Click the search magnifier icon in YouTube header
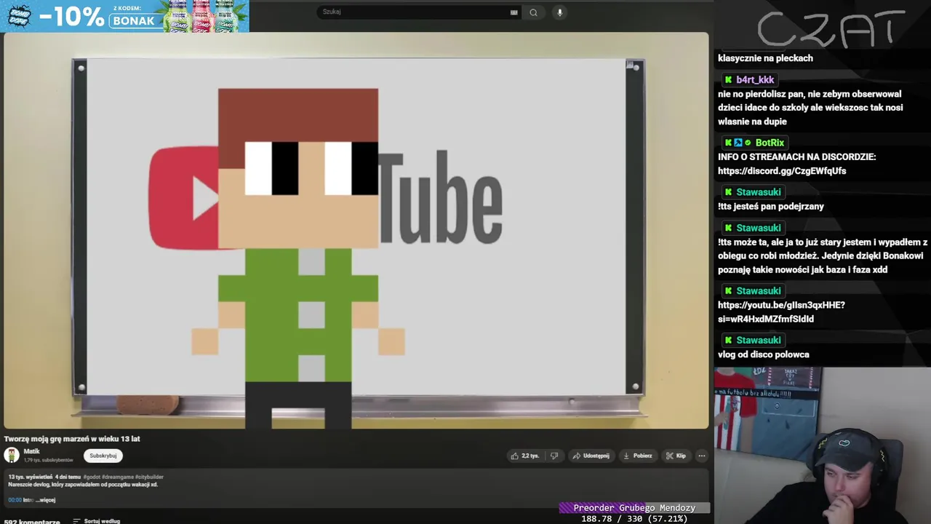Screen dimensions: 931x524 pyautogui.click(x=533, y=12)
